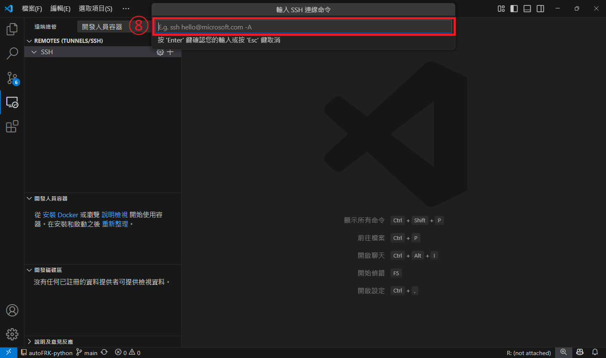Open the Search view icon

12,53
